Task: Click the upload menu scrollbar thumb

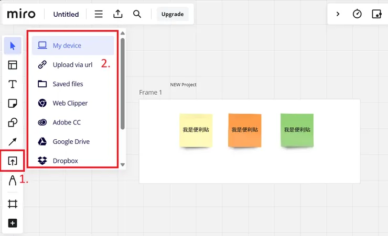Action: pyautogui.click(x=123, y=83)
